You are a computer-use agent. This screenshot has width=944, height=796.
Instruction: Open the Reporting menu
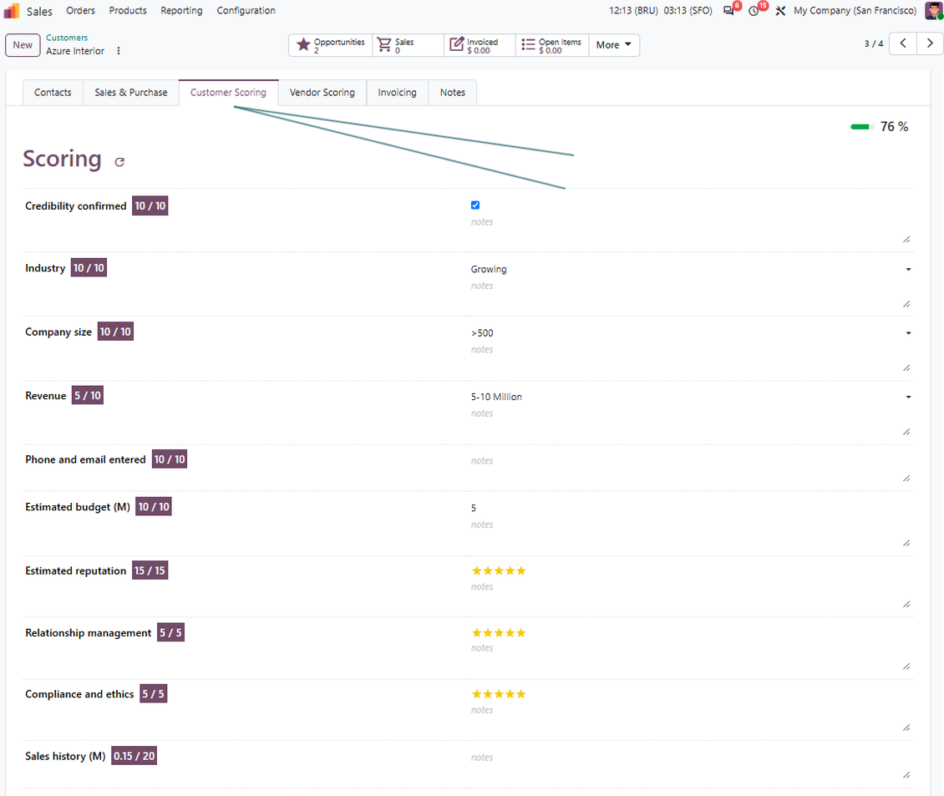click(x=181, y=11)
